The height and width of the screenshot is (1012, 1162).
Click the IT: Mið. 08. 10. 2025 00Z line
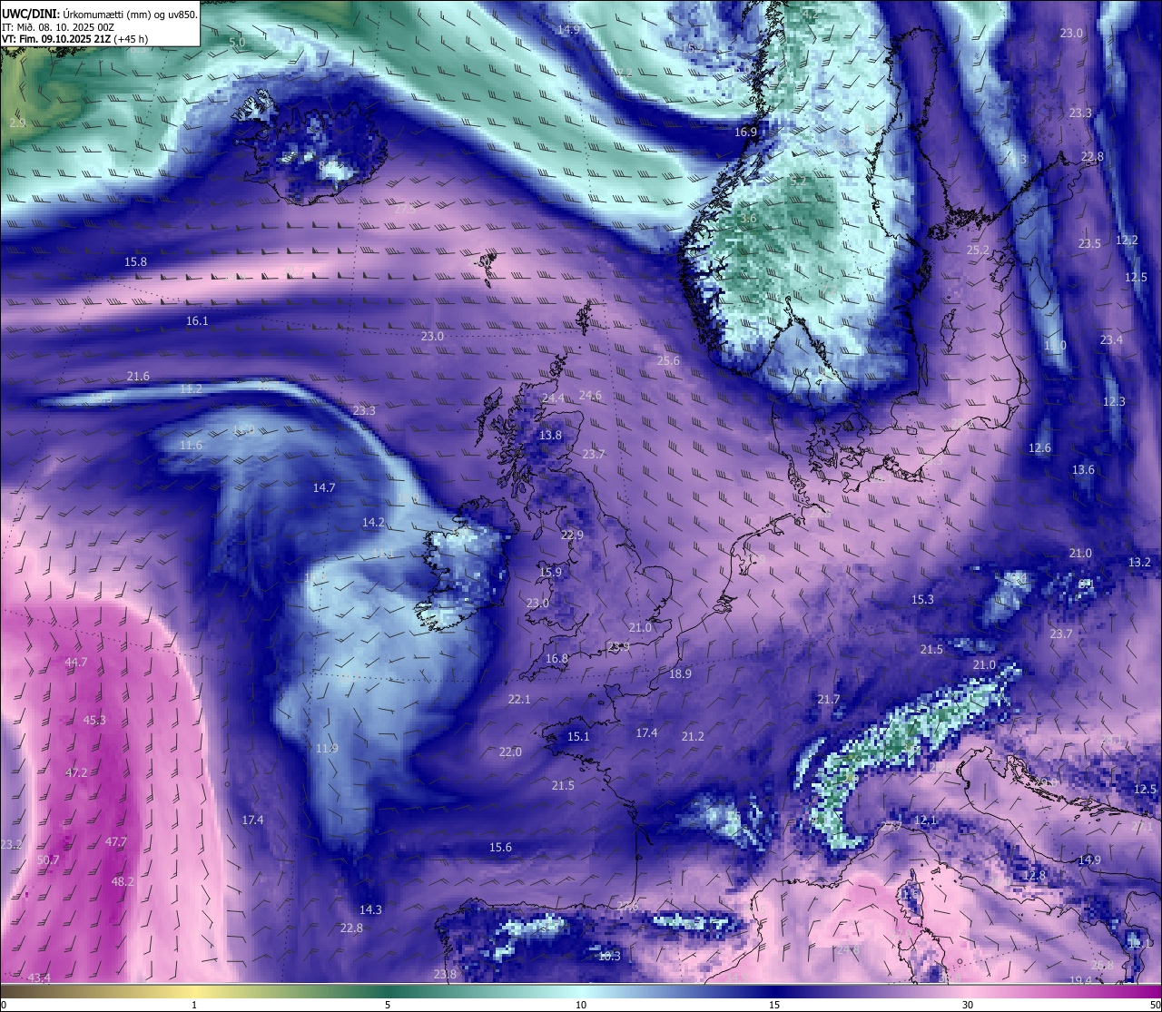click(57, 27)
